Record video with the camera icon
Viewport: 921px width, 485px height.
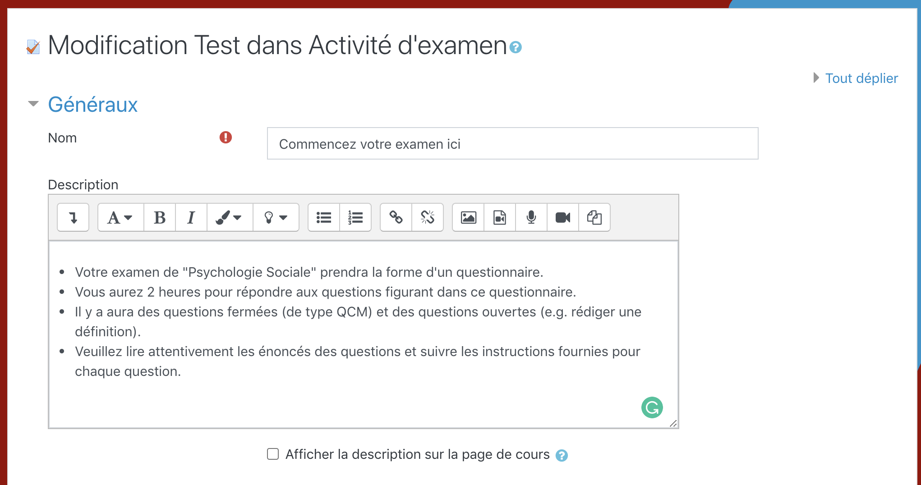click(x=563, y=218)
